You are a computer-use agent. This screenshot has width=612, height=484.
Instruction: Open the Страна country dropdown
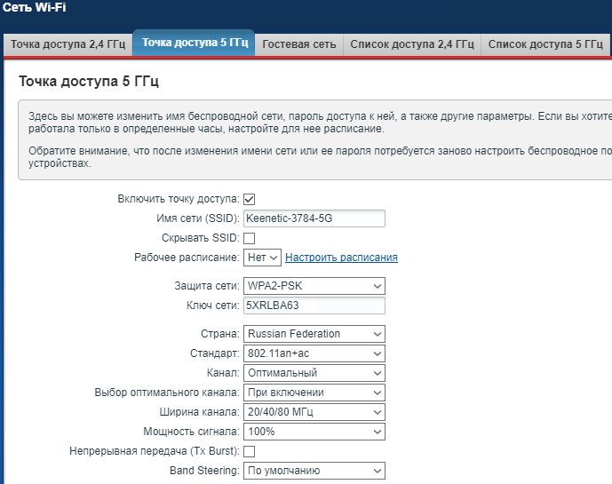(x=314, y=334)
